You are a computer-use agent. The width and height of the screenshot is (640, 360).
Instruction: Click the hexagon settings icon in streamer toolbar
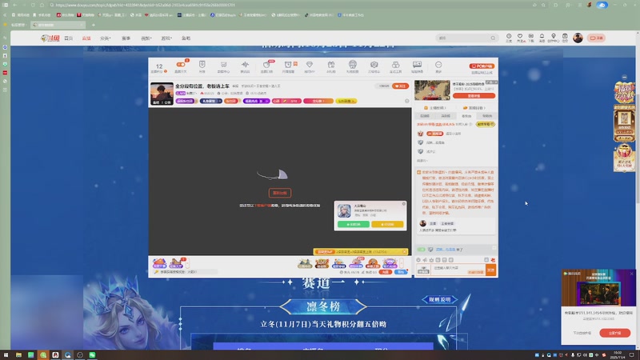(x=374, y=65)
